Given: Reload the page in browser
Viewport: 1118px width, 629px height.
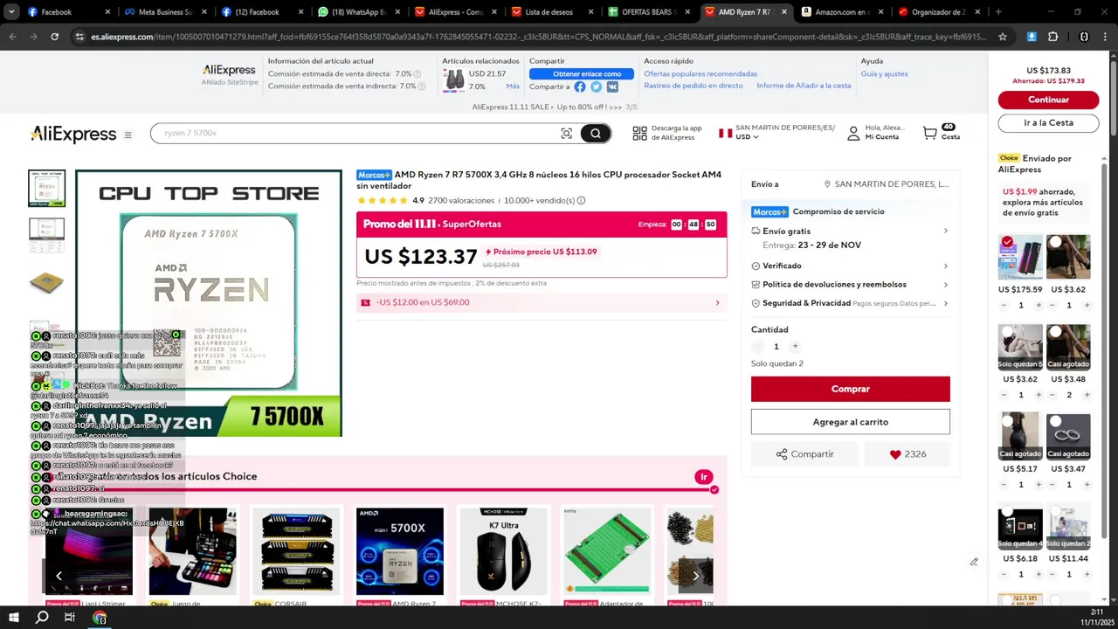Looking at the screenshot, I should (54, 37).
